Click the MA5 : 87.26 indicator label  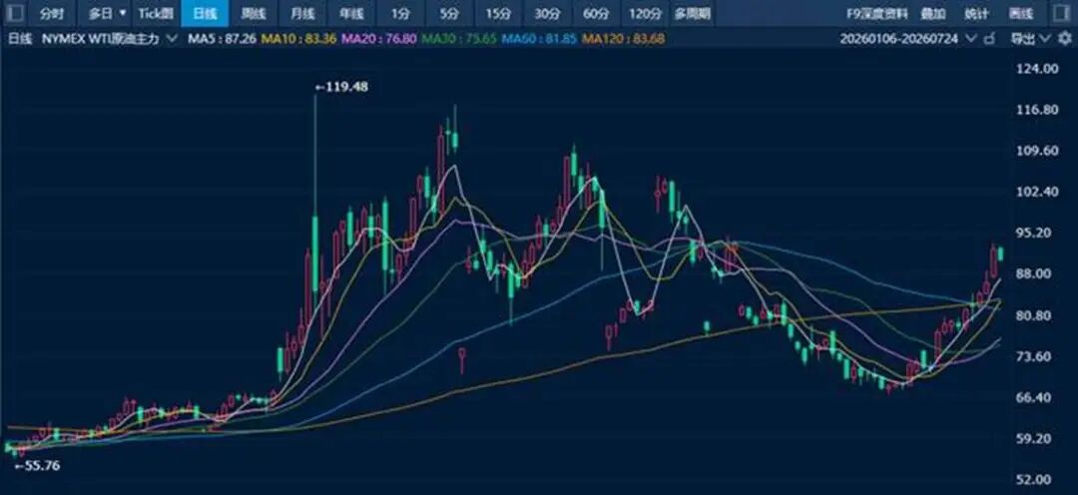[222, 39]
